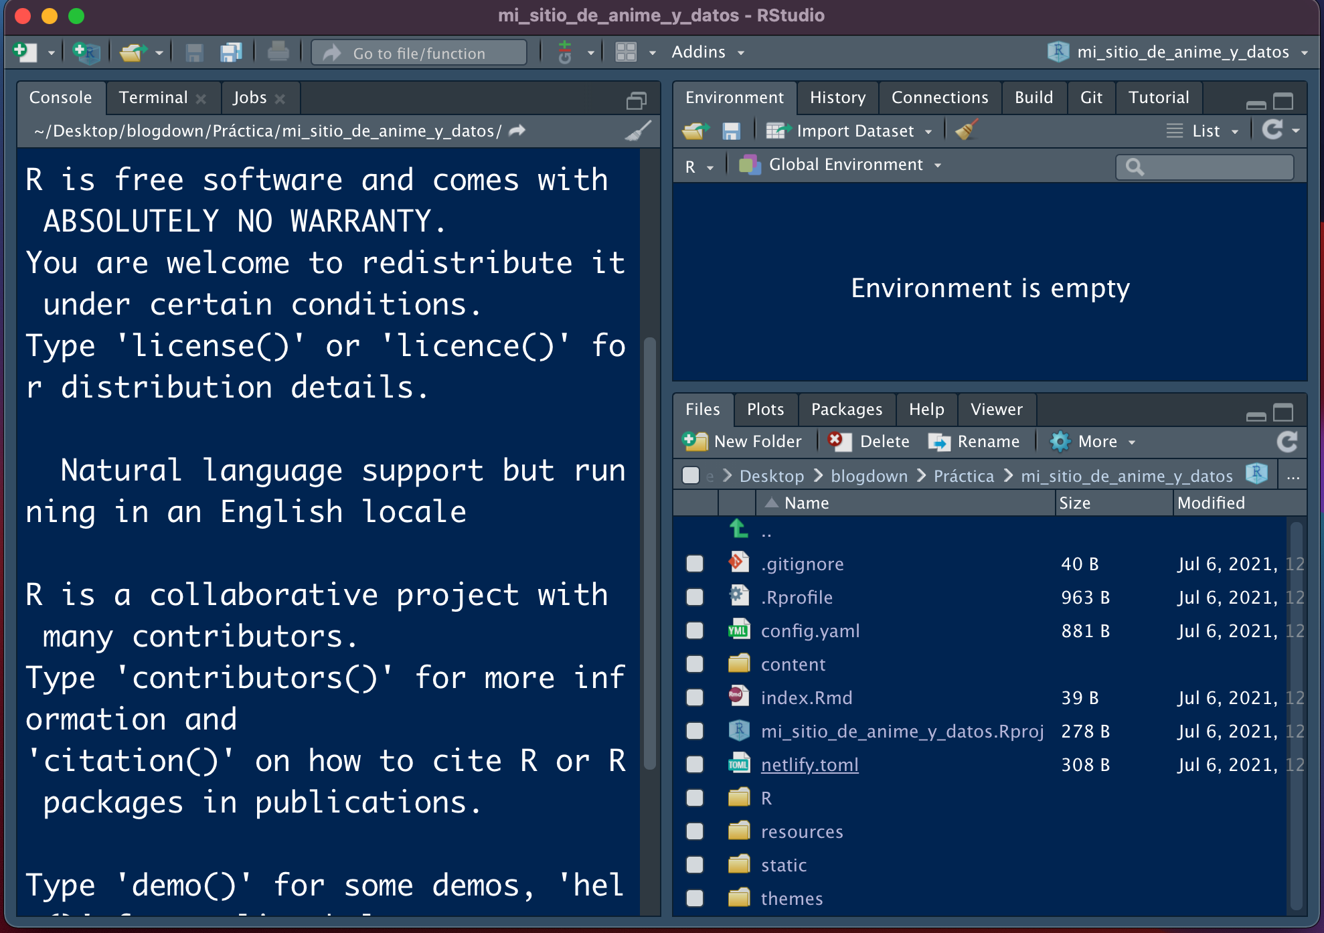Click the Save All documents icon
1324x933 pixels.
231,52
